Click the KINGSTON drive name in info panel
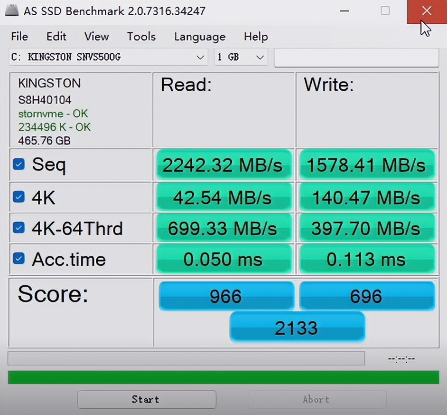Image resolution: width=447 pixels, height=415 pixels. [50, 83]
